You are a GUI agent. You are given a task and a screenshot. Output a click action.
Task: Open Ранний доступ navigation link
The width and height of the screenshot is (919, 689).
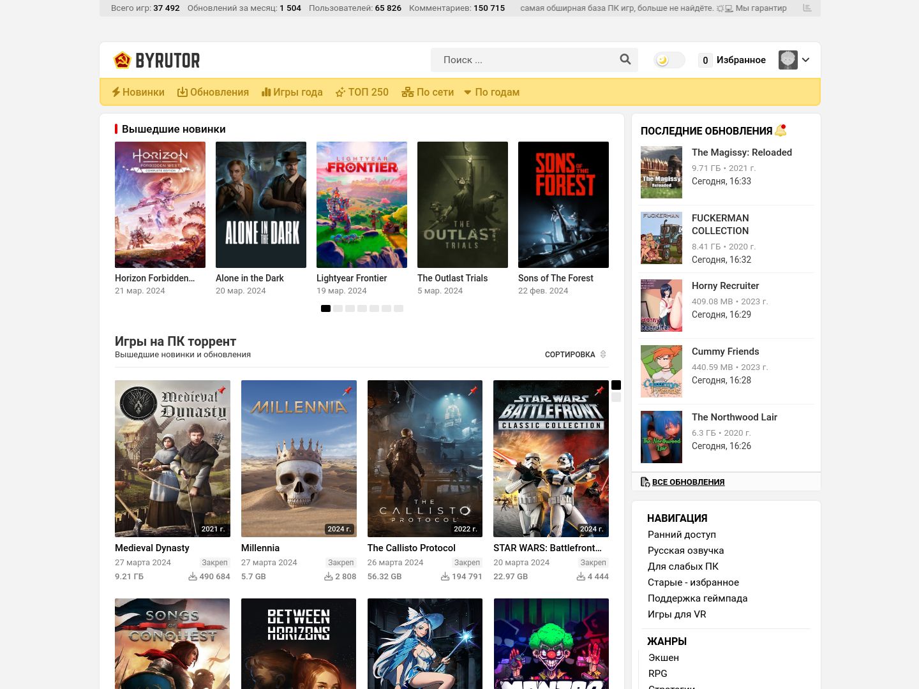pyautogui.click(x=682, y=534)
